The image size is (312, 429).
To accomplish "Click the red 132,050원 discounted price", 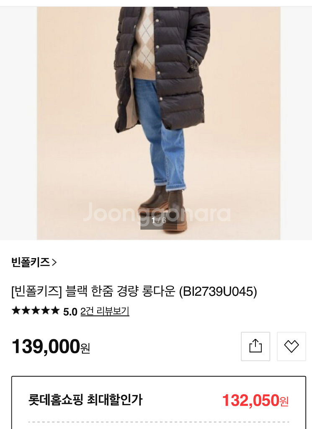I will [x=255, y=400].
